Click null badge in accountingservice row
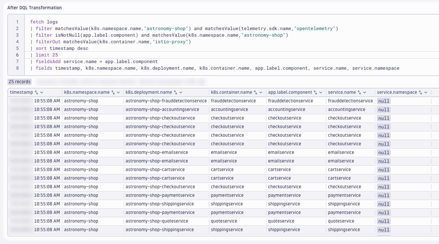This screenshot has width=439, height=244. [384, 110]
